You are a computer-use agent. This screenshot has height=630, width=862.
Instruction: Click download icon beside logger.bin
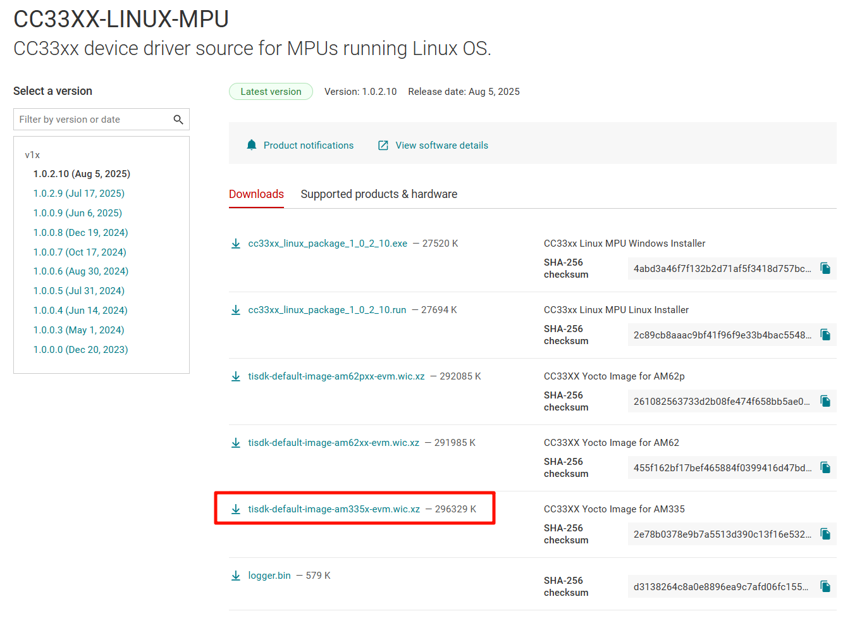236,576
